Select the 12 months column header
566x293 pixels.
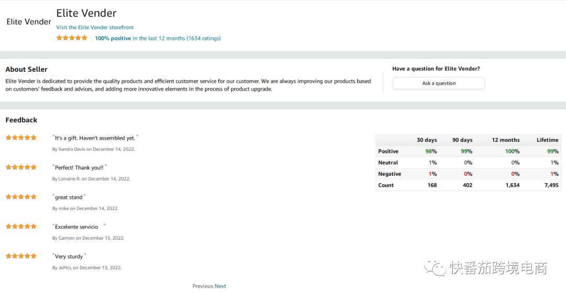(505, 140)
